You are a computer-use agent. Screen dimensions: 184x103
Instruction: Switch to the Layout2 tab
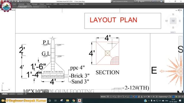20,94
